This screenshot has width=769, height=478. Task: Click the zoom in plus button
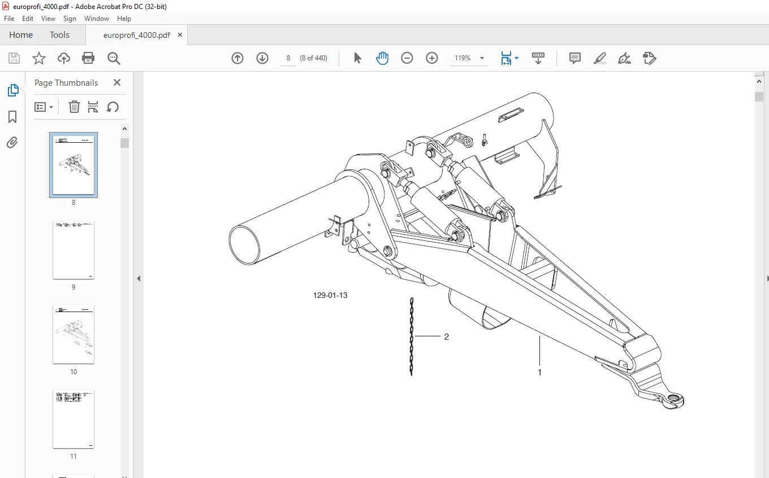click(x=432, y=58)
